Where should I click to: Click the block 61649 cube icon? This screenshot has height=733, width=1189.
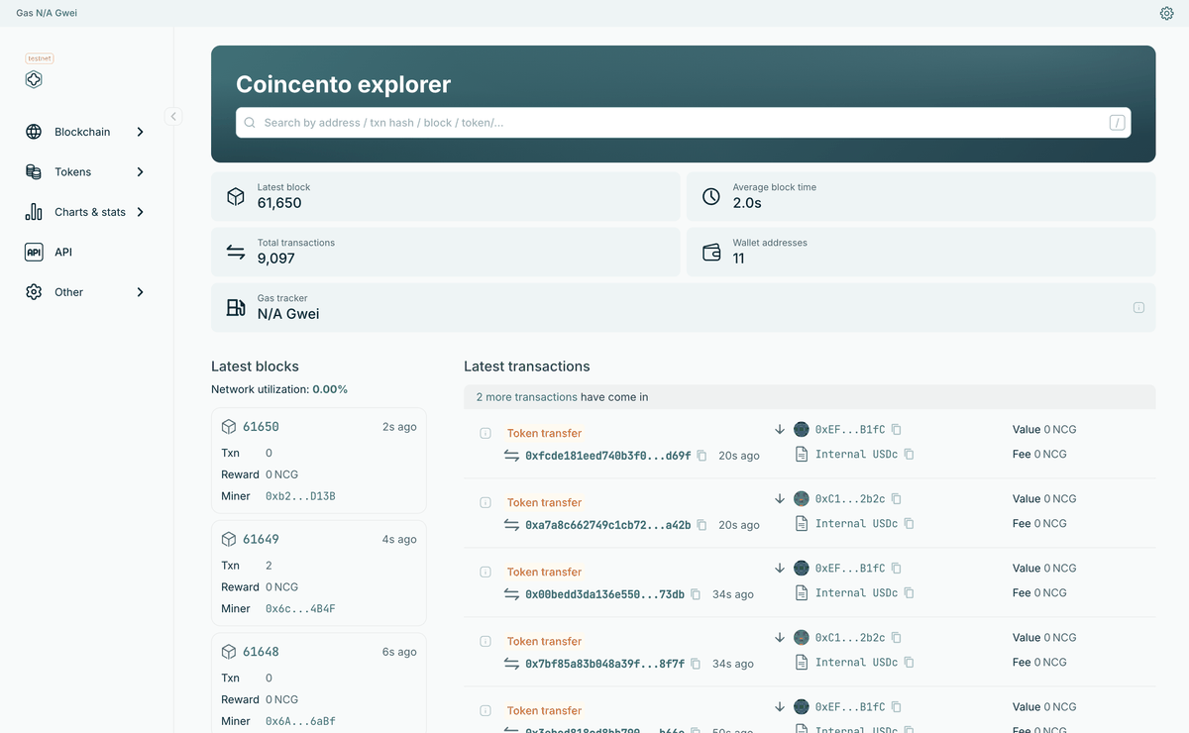[x=229, y=539]
